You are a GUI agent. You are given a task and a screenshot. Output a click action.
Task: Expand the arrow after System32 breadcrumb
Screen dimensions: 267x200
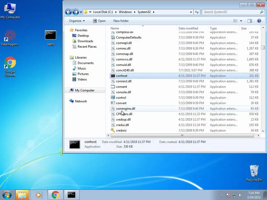(x=154, y=12)
